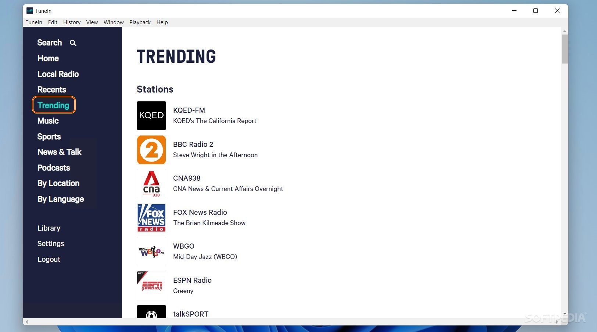Screen dimensions: 597x332
Task: Maximize the TuneIn window
Action: [536, 11]
